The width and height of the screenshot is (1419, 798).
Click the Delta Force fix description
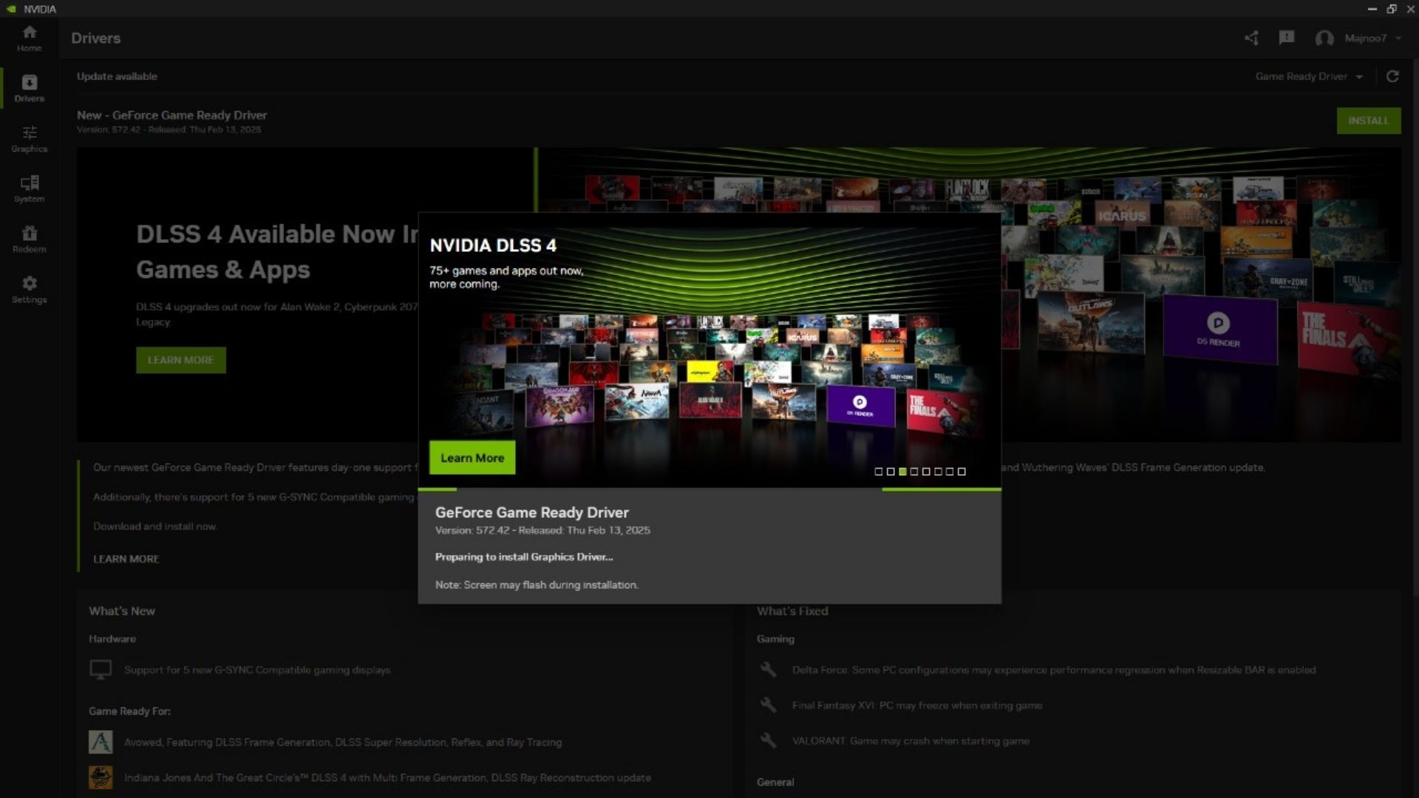point(1054,670)
